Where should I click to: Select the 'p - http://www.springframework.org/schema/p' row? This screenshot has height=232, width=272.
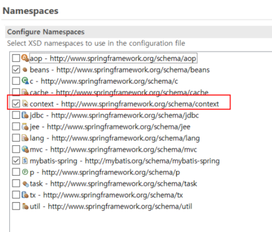tap(105, 172)
